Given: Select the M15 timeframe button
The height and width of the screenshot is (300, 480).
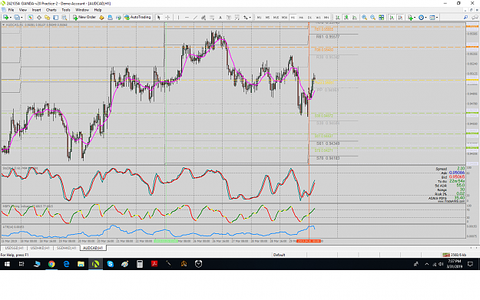Looking at the screenshot, I should tap(276, 18).
